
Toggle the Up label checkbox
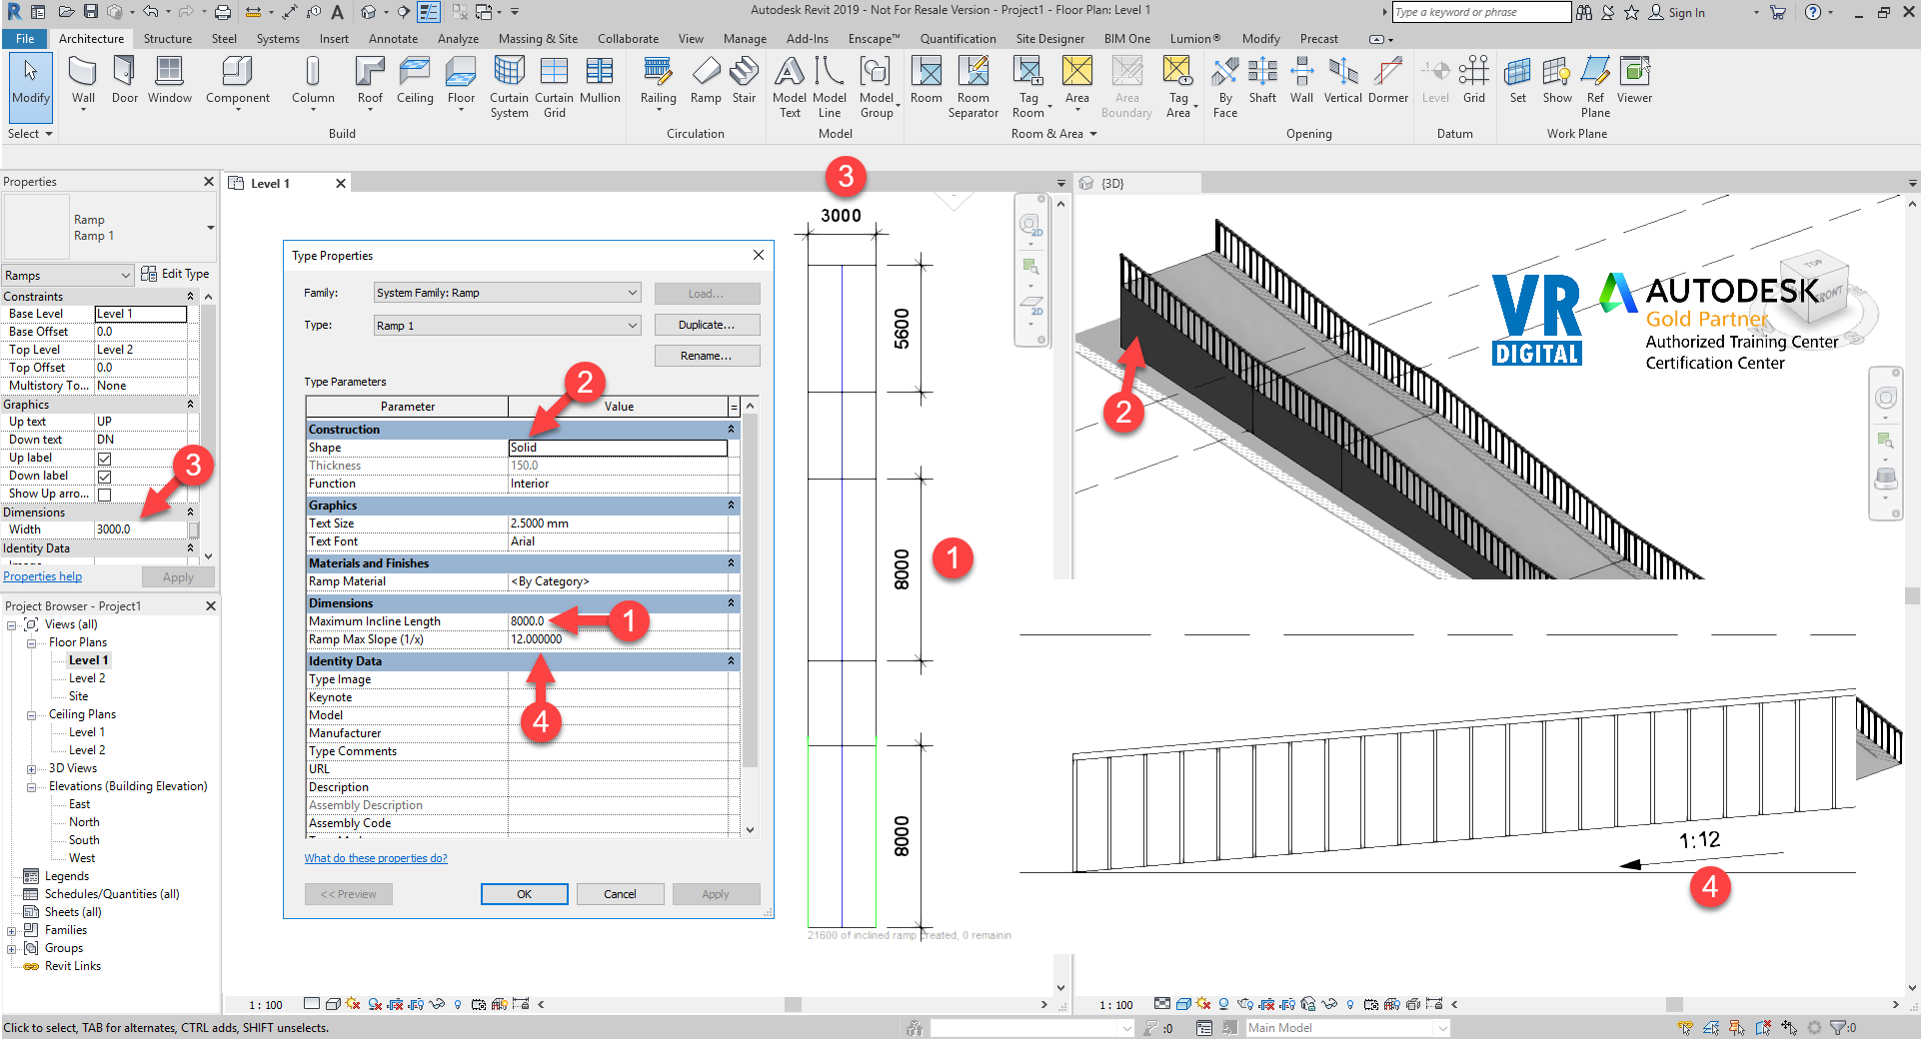point(104,459)
